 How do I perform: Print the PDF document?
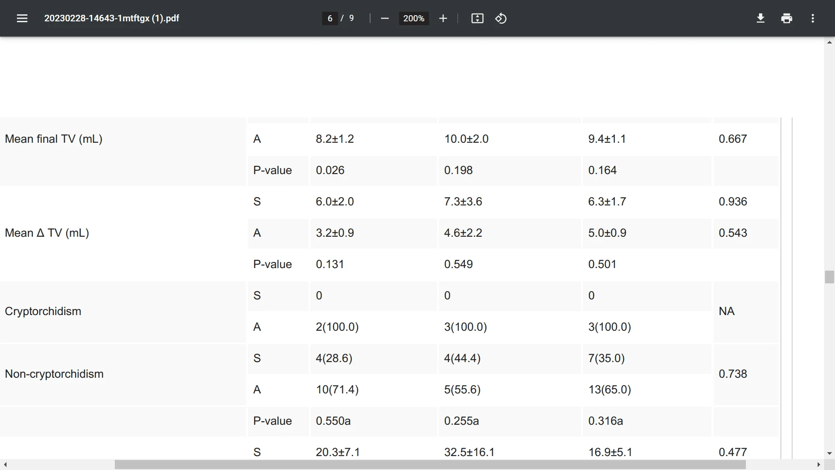click(x=787, y=18)
